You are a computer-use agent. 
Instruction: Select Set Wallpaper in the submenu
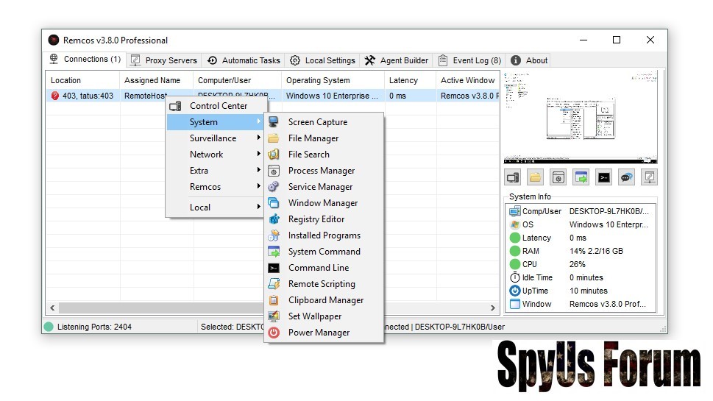click(x=314, y=316)
